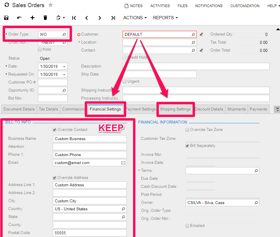This screenshot has width=280, height=237.
Task: Click the pencil edit icon beside Customer
Action: point(201,34)
